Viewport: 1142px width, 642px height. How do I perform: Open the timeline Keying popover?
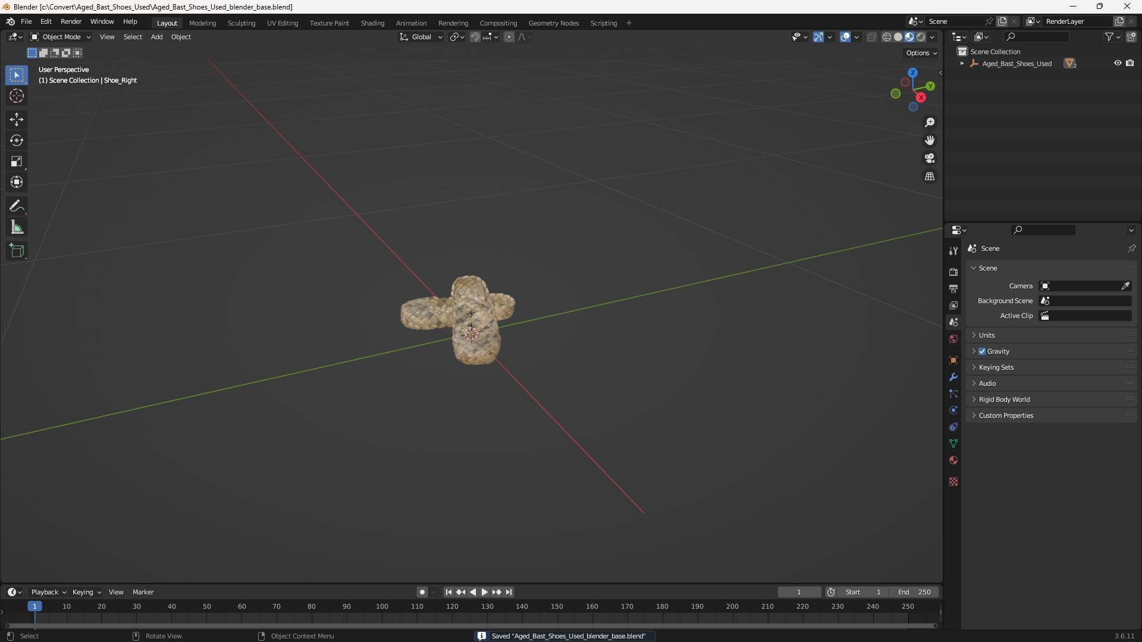(x=86, y=592)
